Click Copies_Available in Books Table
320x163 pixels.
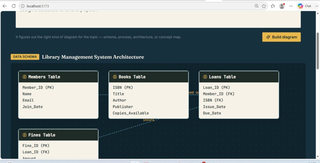(131, 113)
